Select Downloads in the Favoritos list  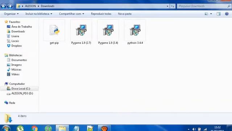click(x=18, y=31)
